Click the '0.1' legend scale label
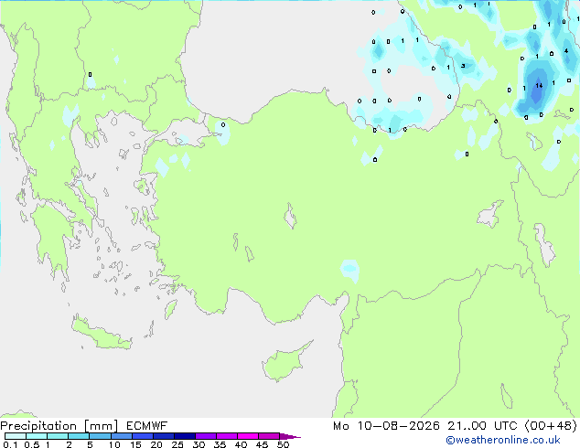 10,444
